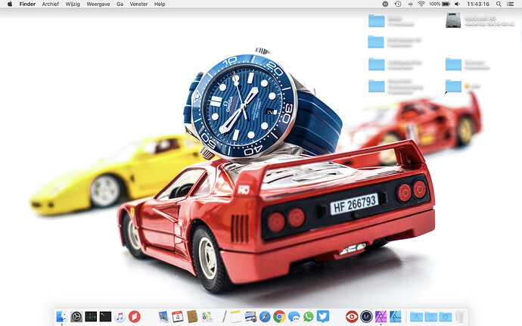Open Calendar showing date 4
The width and height of the screenshot is (522, 326).
[x=178, y=316]
